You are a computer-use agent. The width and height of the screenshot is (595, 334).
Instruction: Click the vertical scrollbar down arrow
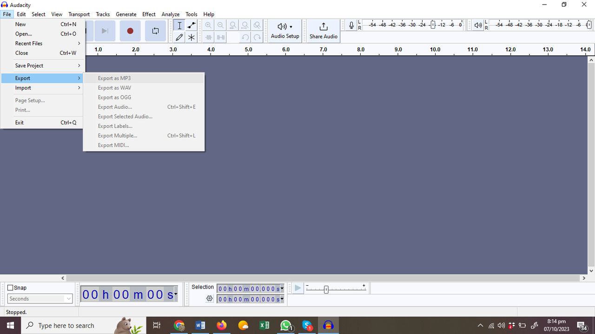coord(591,271)
